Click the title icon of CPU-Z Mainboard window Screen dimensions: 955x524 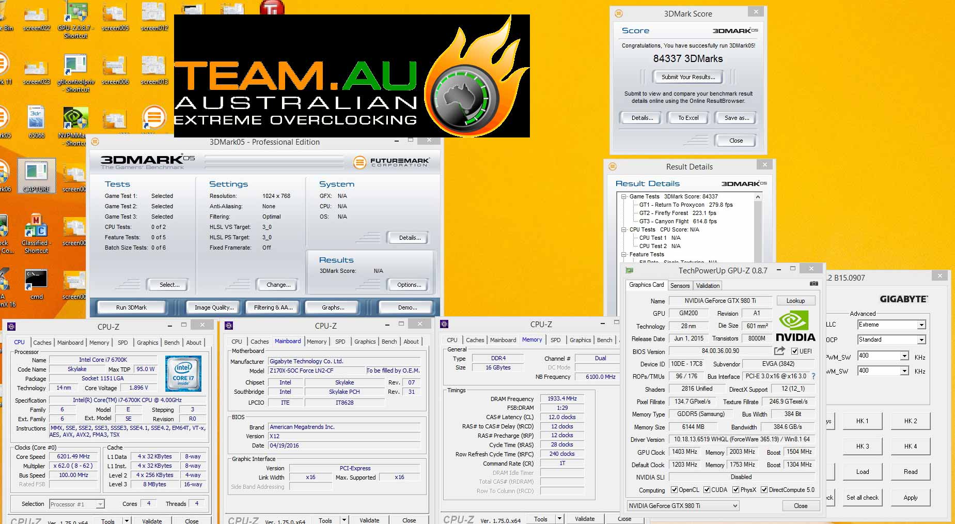click(229, 326)
